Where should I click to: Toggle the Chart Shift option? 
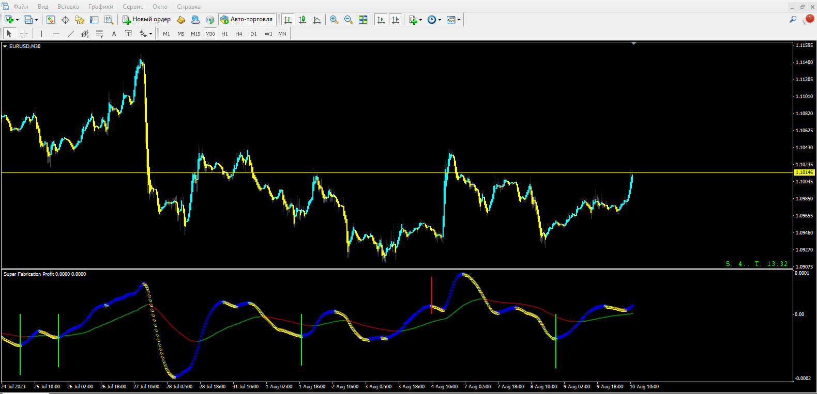coord(396,20)
